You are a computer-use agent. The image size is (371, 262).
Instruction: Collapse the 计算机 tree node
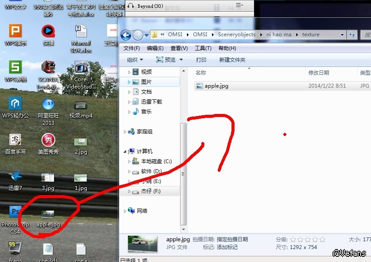[125, 152]
